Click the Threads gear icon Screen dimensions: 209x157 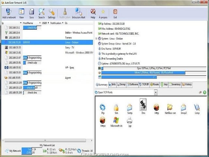point(79,151)
